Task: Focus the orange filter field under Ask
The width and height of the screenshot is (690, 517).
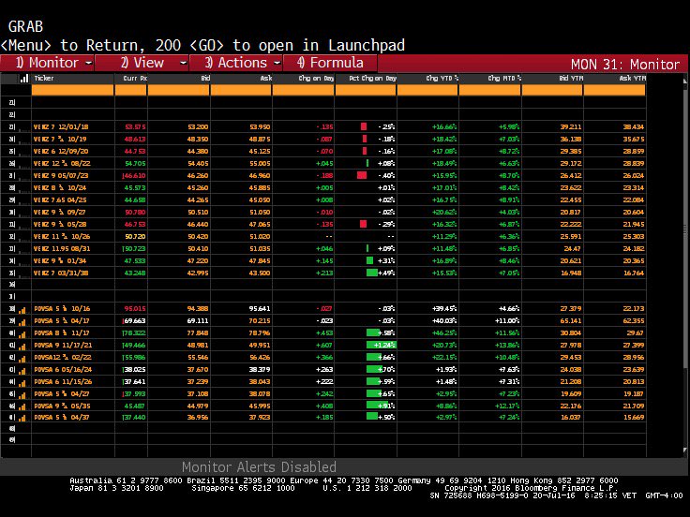Action: (x=241, y=90)
